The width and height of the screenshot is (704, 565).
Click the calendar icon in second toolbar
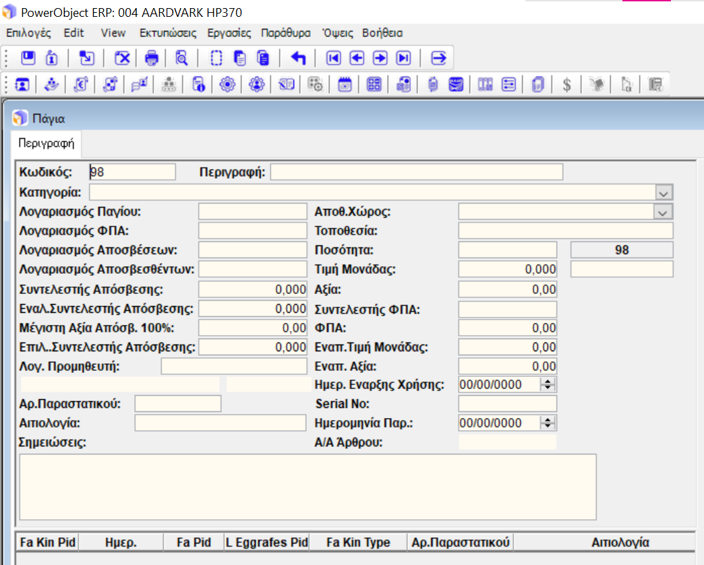click(x=345, y=84)
